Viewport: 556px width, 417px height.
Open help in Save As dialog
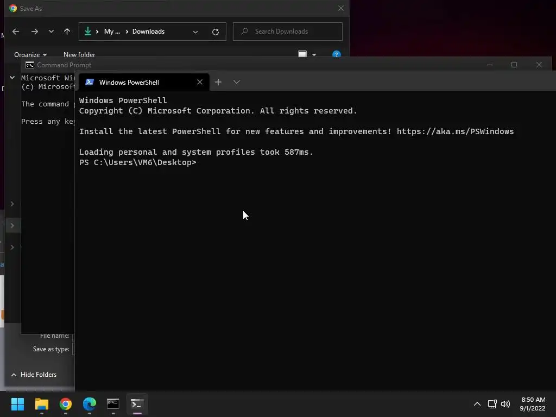337,54
